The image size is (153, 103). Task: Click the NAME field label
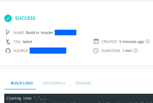(19, 33)
